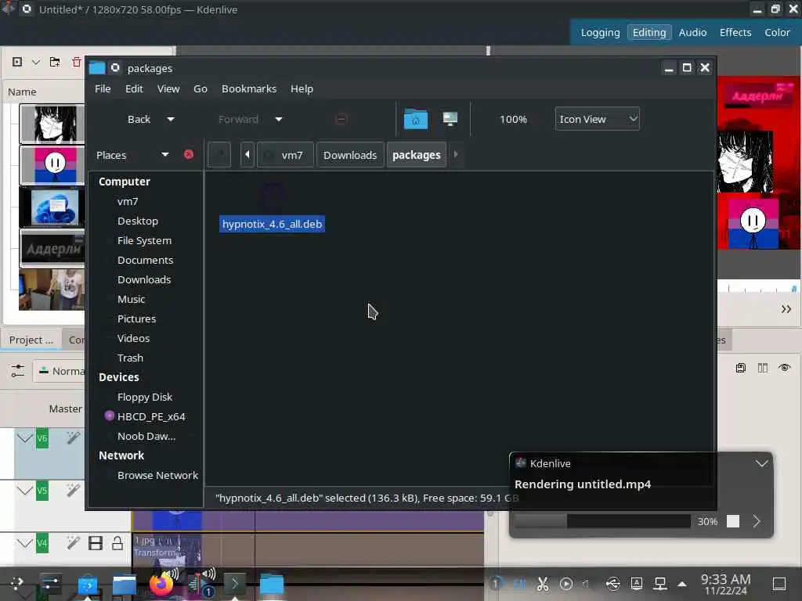
Task: Open the Go menu
Action: [200, 88]
